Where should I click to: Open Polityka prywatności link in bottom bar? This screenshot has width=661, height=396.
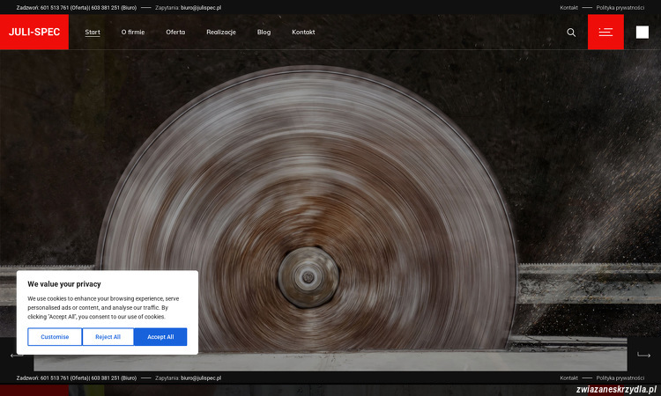(620, 378)
